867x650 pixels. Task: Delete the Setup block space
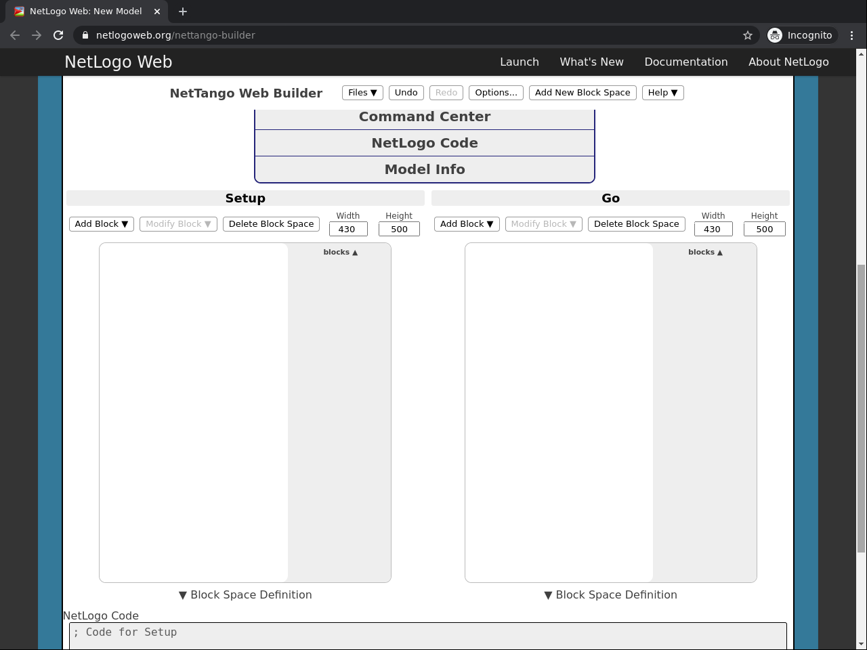coord(271,224)
